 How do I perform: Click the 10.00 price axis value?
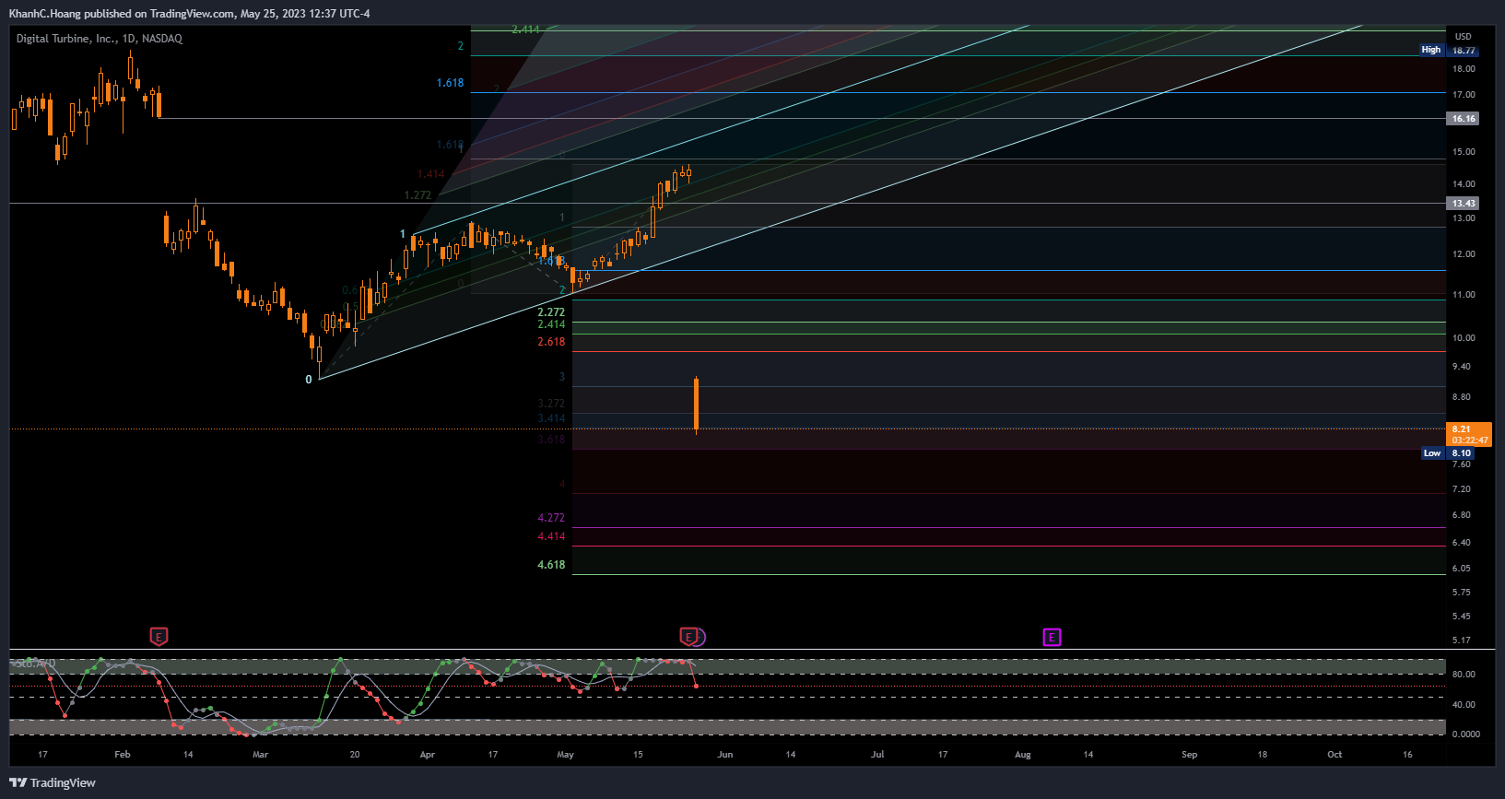pos(1464,337)
